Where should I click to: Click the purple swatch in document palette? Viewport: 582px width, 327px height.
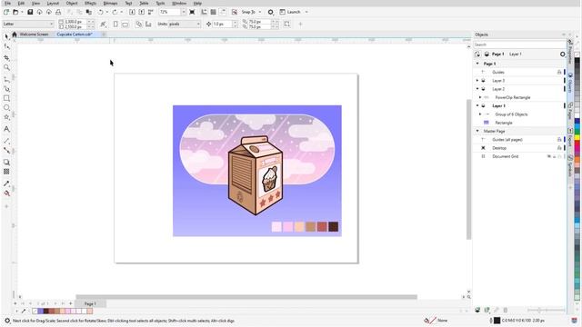[x=40, y=311]
